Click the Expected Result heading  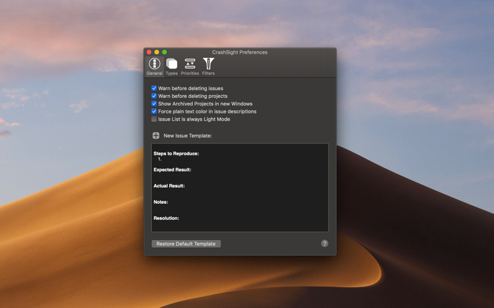tap(172, 170)
